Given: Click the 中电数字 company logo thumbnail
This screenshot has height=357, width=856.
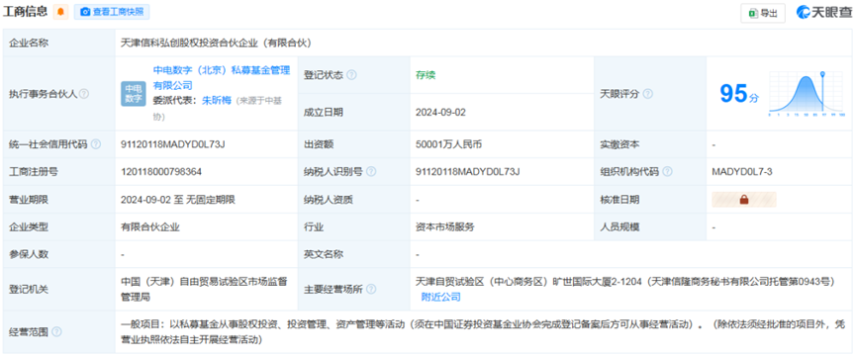Looking at the screenshot, I should pos(134,94).
